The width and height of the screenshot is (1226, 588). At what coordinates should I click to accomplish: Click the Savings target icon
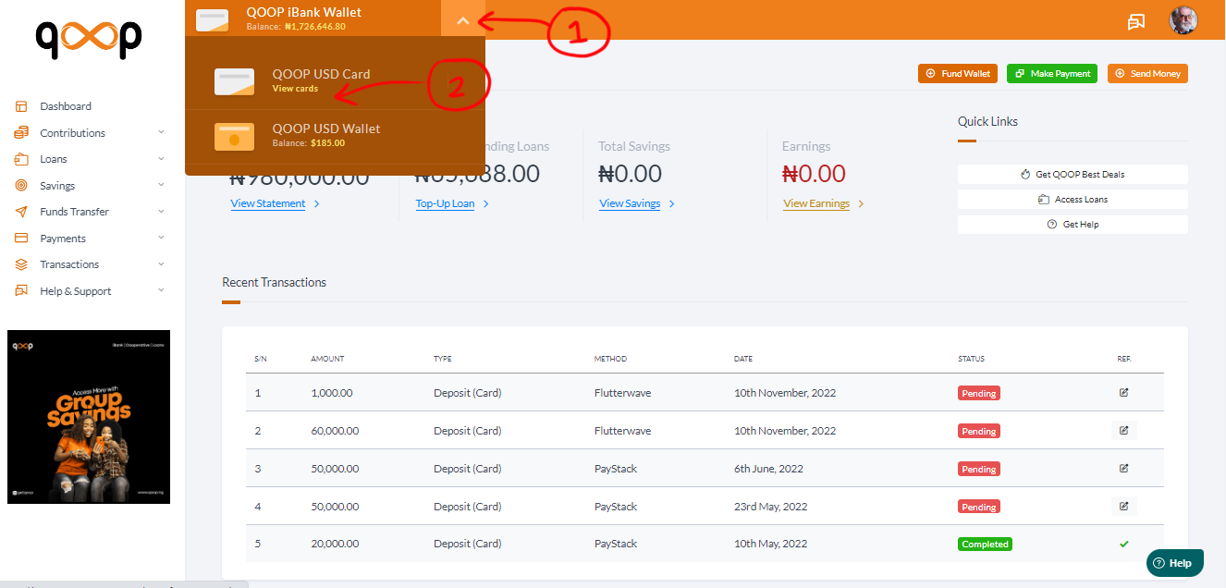point(21,186)
